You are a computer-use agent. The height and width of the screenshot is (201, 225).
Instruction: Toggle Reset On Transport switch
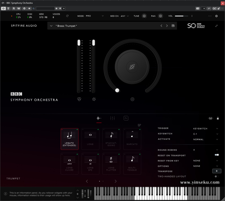pos(217,155)
